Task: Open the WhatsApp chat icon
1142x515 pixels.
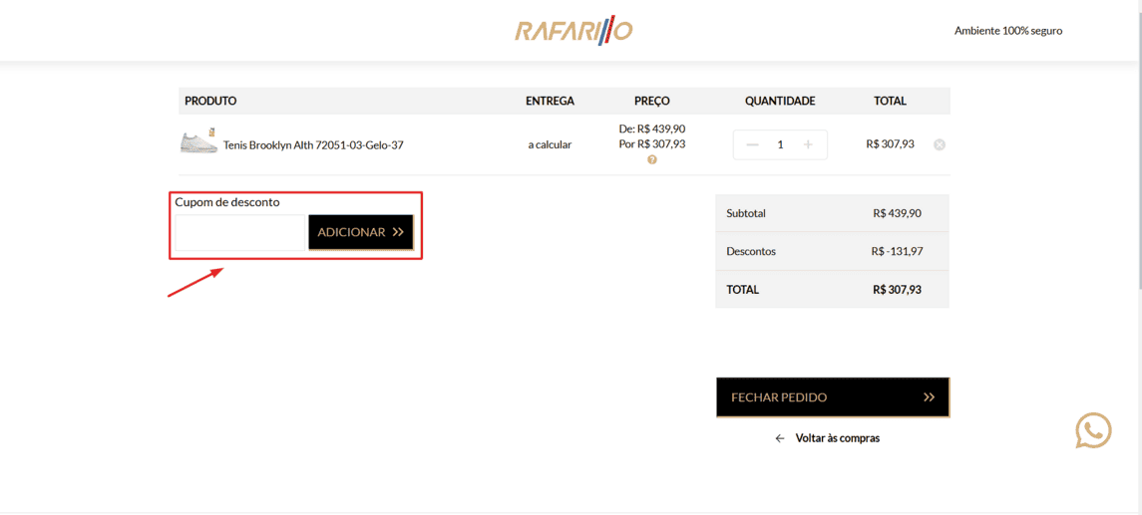Action: pyautogui.click(x=1094, y=430)
